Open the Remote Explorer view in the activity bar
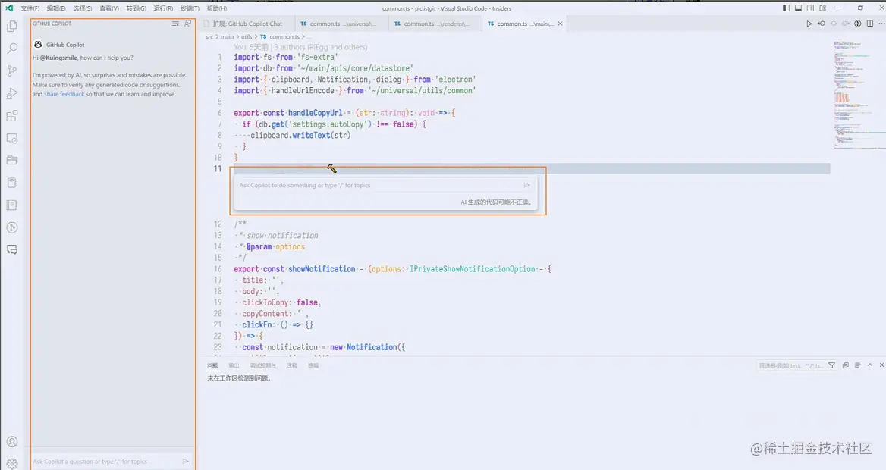 [12, 139]
